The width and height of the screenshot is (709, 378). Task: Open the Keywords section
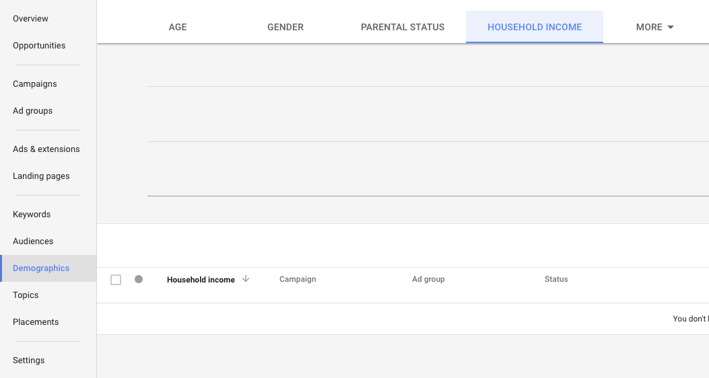pos(32,215)
